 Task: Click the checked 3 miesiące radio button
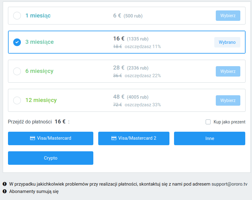click(17, 42)
